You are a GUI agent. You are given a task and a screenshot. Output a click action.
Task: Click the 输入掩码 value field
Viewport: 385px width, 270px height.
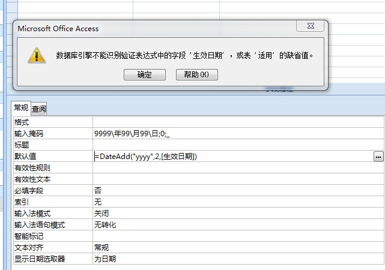point(238,134)
